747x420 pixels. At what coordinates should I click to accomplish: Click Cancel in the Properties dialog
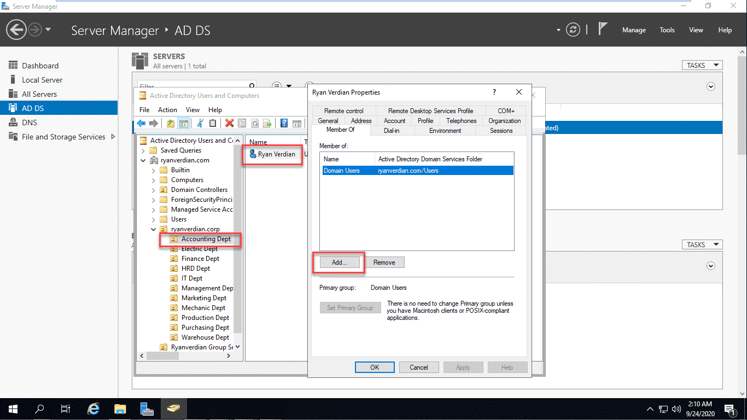click(x=419, y=367)
